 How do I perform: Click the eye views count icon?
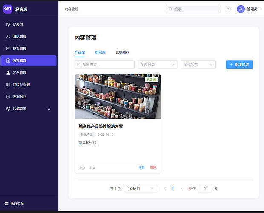tap(80, 167)
